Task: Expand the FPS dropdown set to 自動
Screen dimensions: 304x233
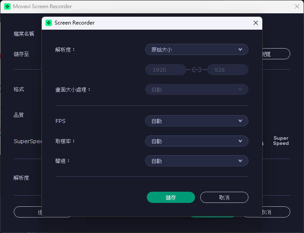Action: coord(197,121)
